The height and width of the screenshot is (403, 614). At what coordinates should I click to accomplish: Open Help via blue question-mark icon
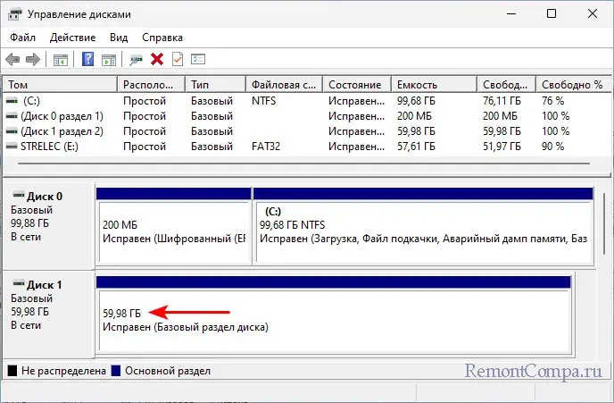[x=87, y=59]
